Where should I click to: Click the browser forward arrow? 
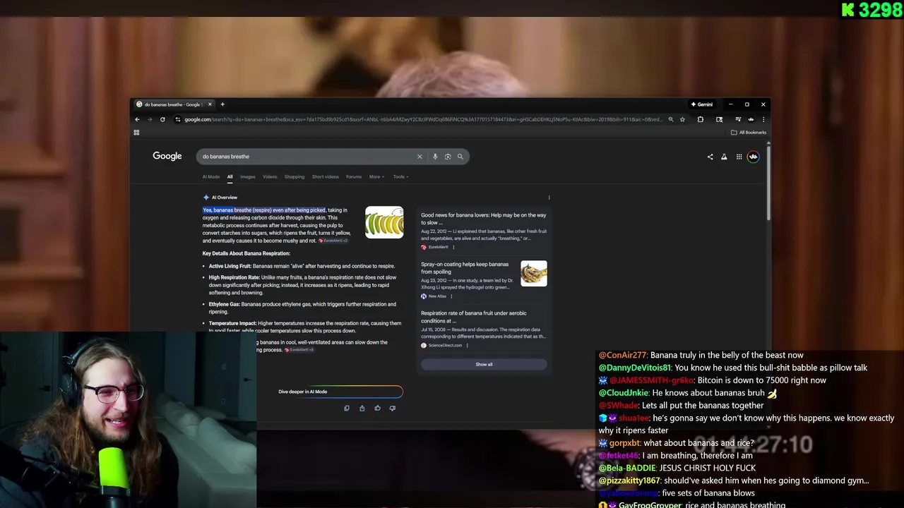point(150,119)
